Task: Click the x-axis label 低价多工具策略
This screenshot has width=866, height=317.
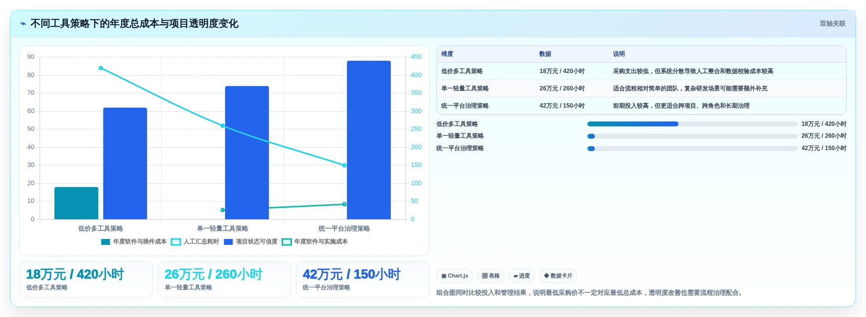Action: pos(100,229)
